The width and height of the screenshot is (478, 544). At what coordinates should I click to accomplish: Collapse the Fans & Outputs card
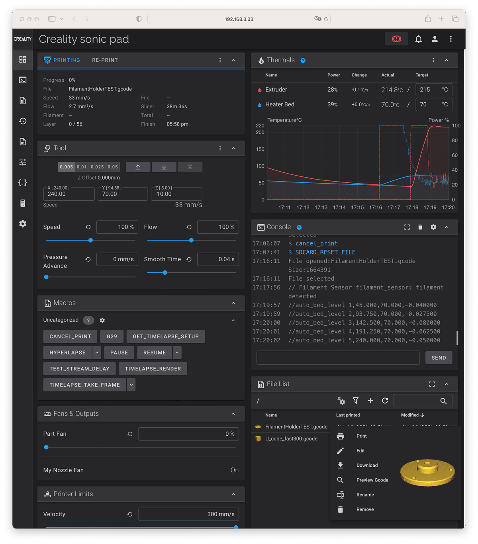tap(233, 414)
